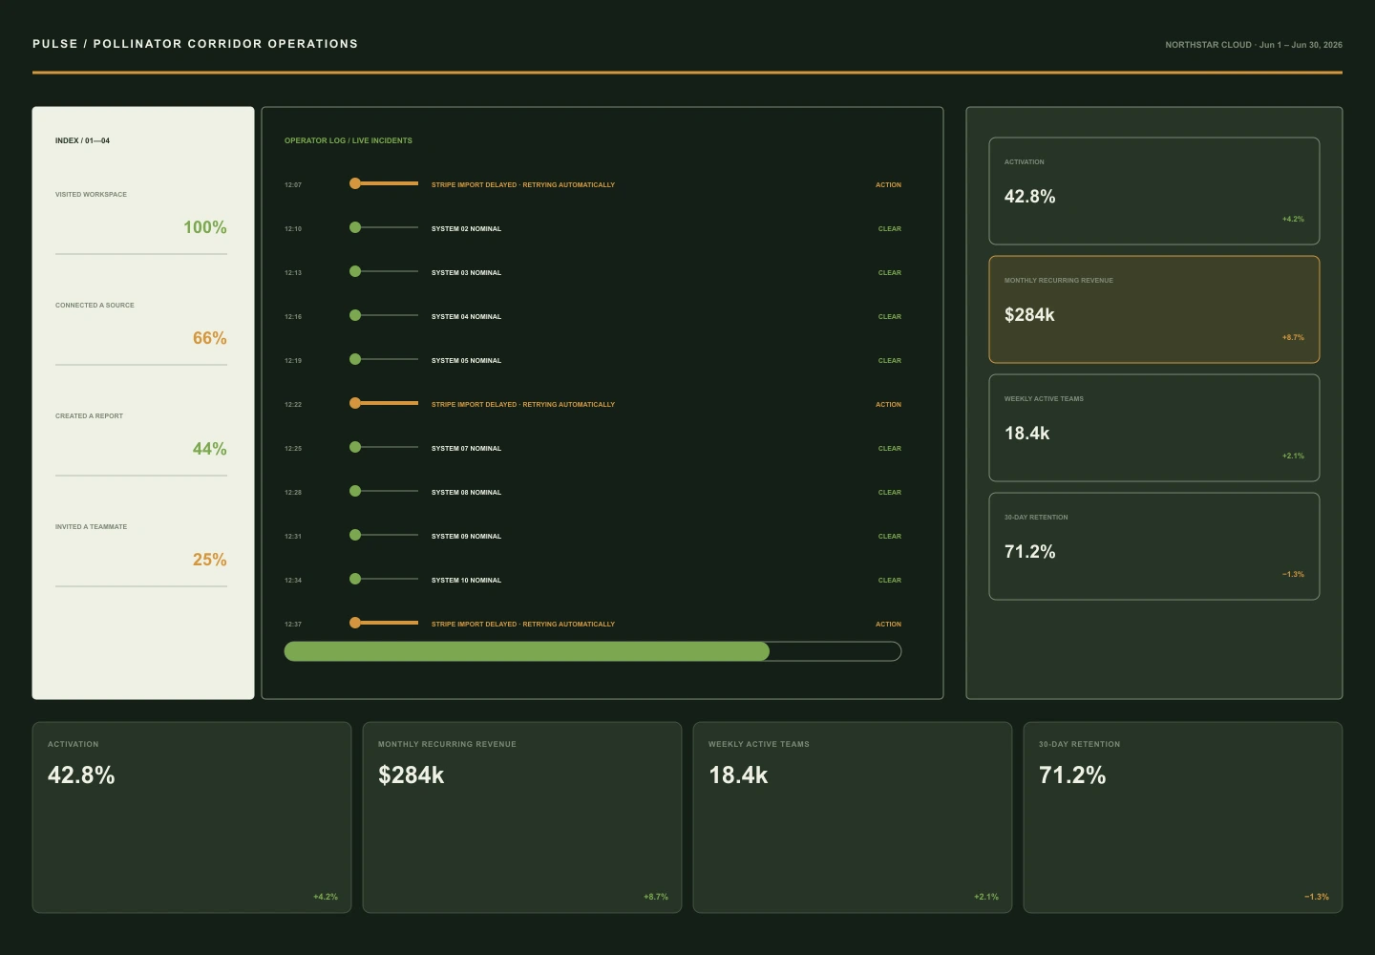Open the 12:07 Stripe import delayed entry
1375x955 pixels.
[x=523, y=184]
